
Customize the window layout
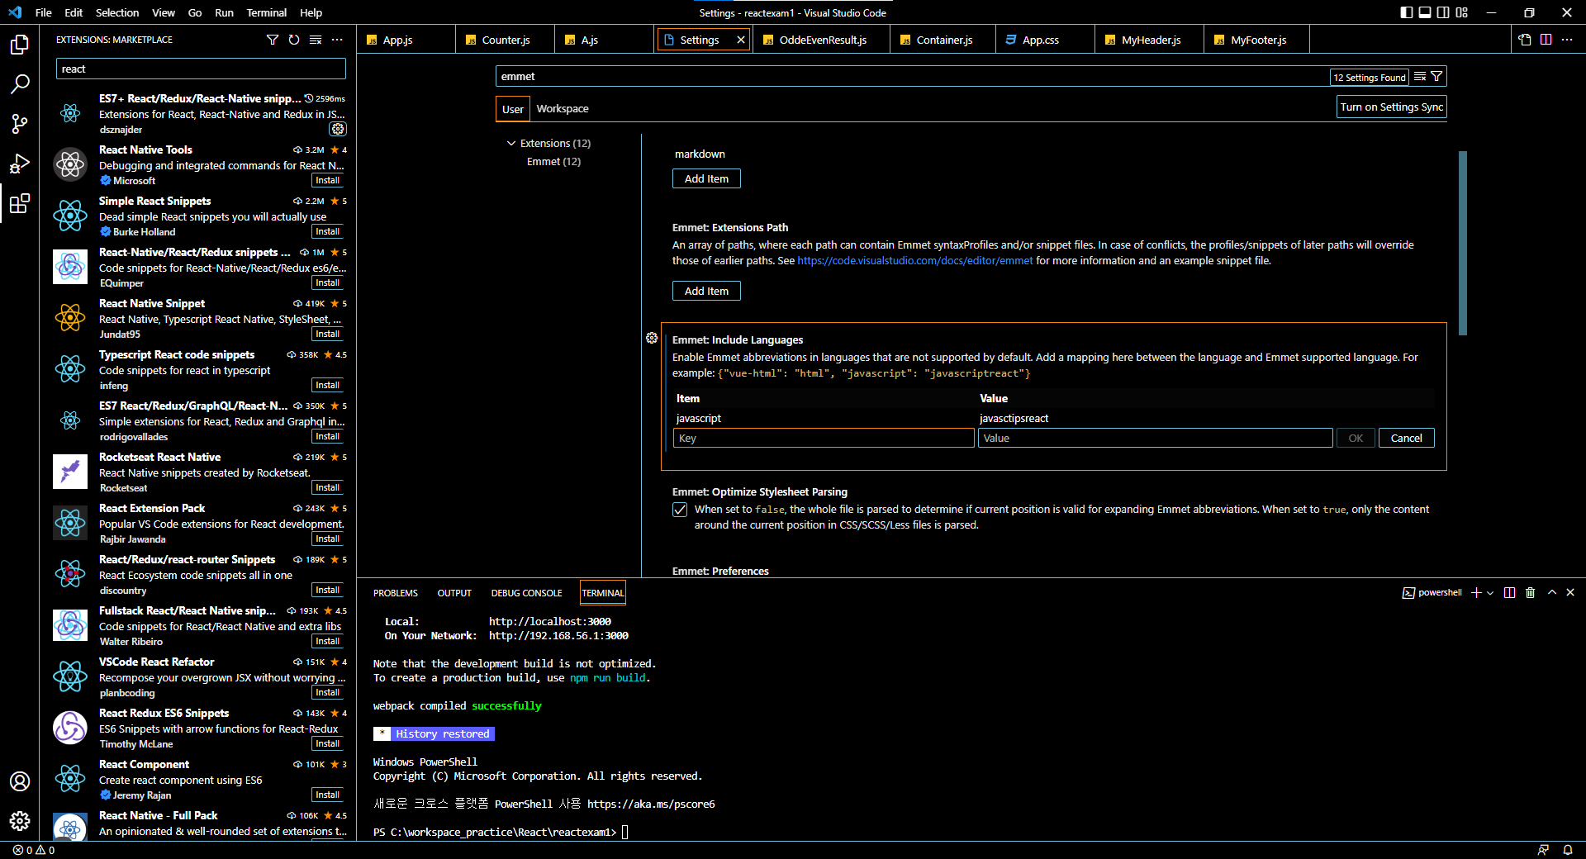(1462, 12)
